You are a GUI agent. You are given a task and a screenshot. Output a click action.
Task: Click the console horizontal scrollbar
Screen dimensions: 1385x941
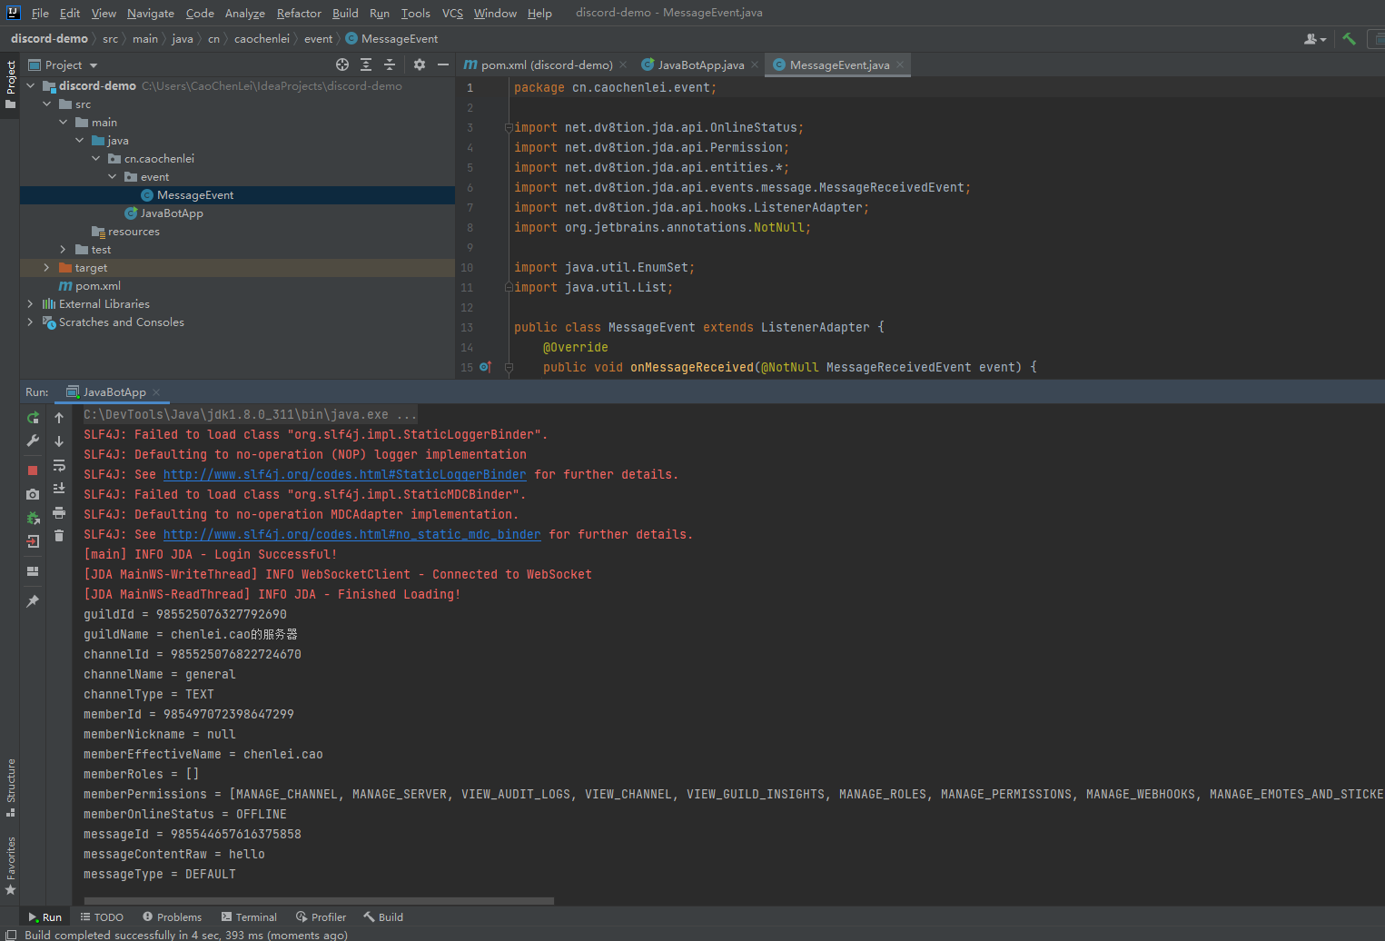click(318, 901)
